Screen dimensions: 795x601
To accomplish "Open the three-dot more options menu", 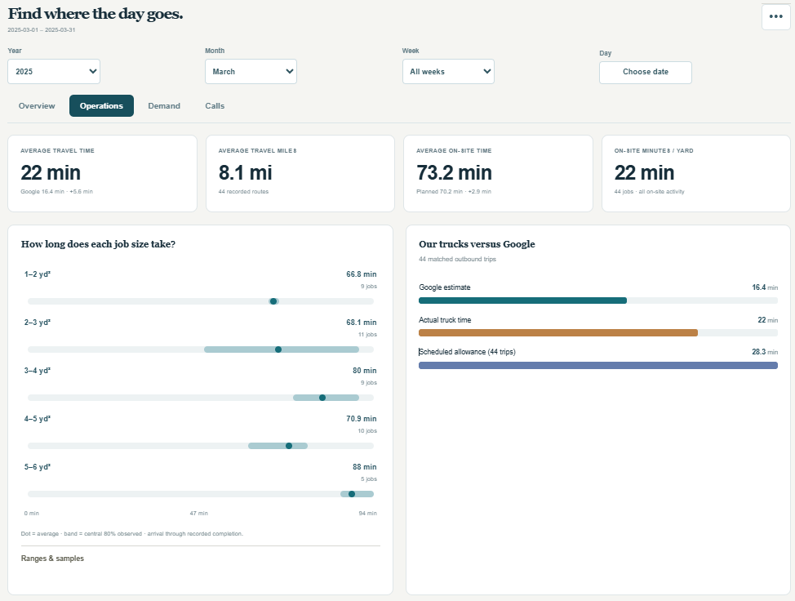I will 775,16.
